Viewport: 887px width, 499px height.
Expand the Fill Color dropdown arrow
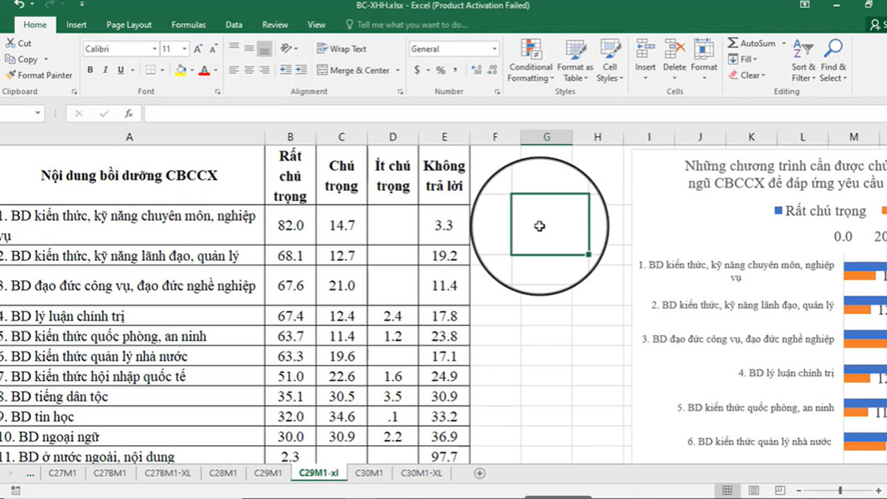click(x=192, y=71)
